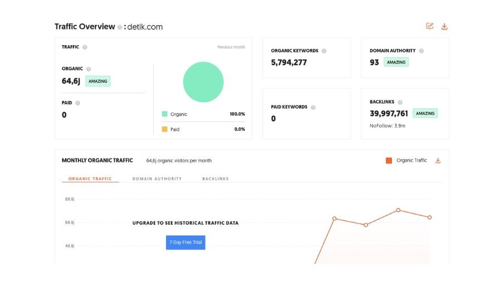Click the info icon after Traffic Overview title
Viewport: 501px width, 282px height.
(120, 27)
